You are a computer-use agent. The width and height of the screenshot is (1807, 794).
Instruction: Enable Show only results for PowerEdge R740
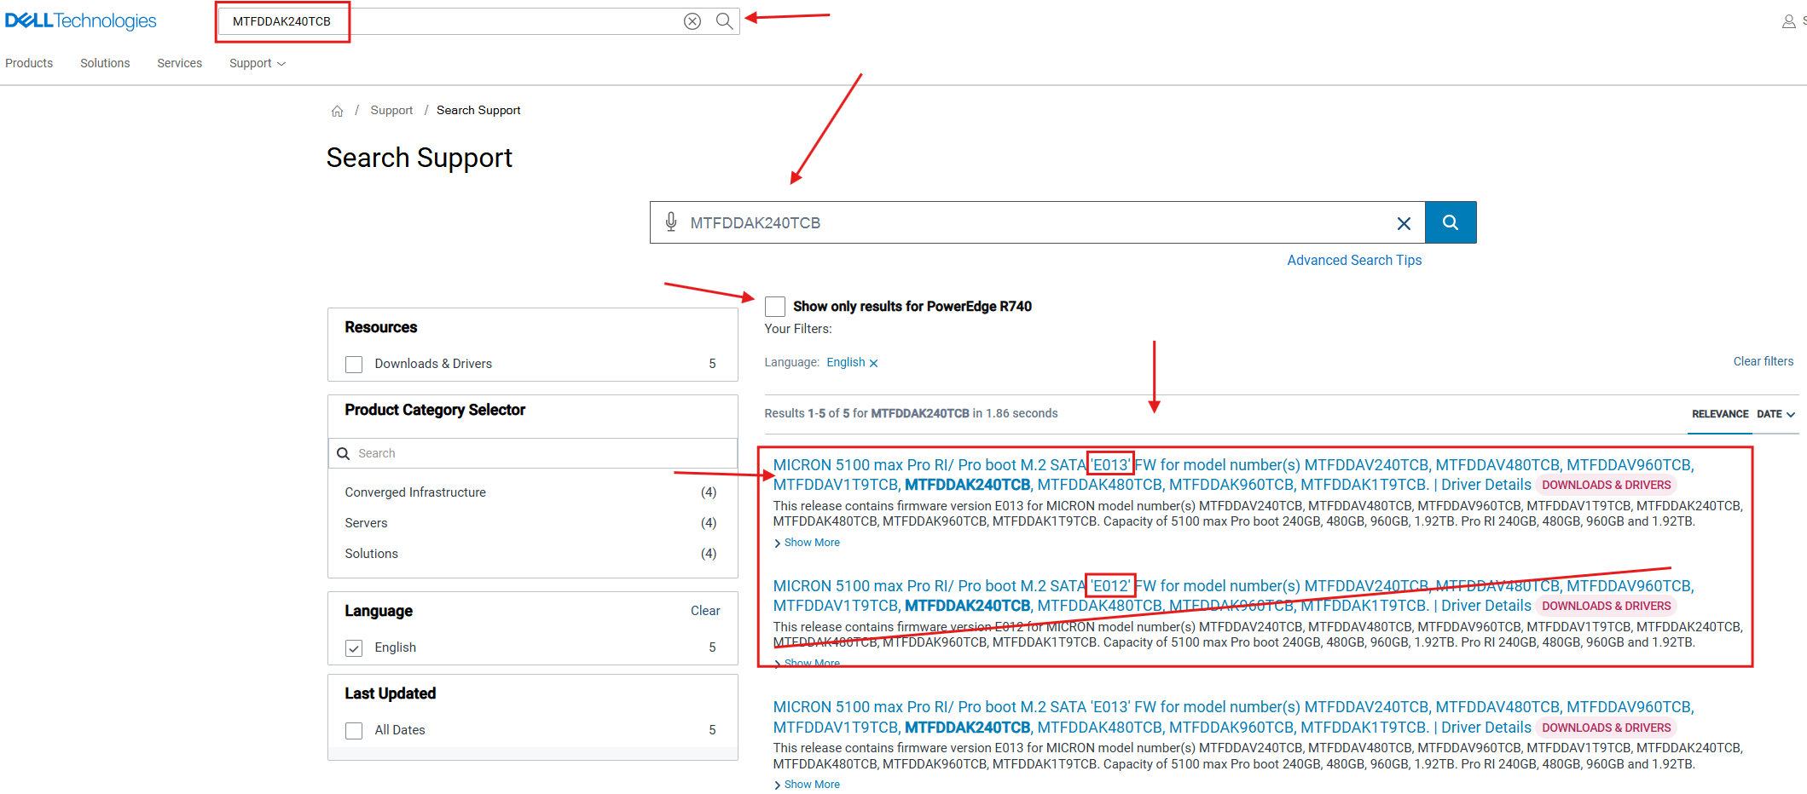coord(774,306)
